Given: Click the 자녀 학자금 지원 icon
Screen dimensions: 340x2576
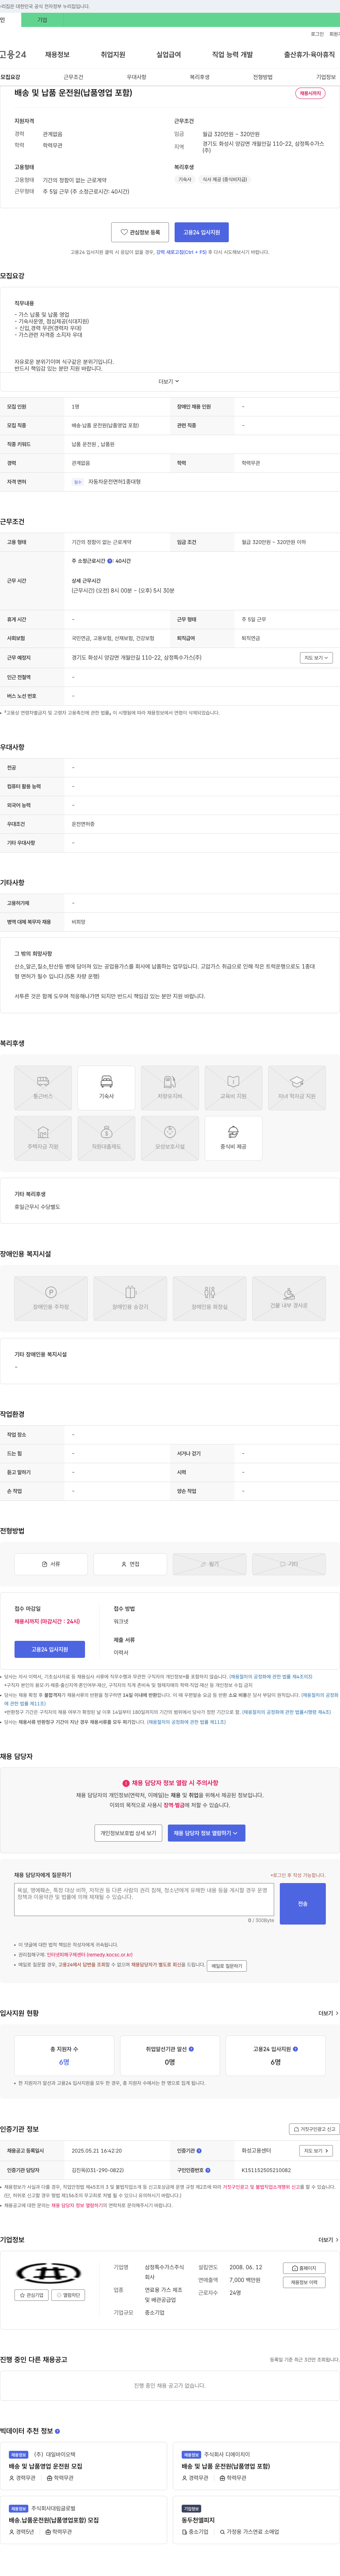Looking at the screenshot, I should coord(297,1088).
